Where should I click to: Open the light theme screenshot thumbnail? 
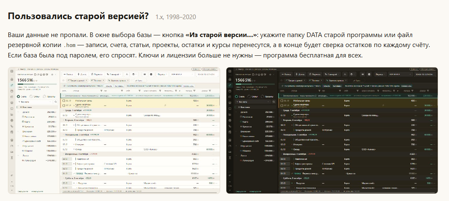[114, 130]
